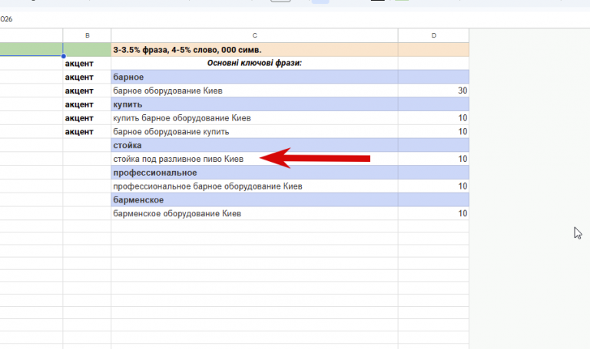Select the bold 'барное' group heading cell
This screenshot has width=590, height=349.
pos(254,77)
